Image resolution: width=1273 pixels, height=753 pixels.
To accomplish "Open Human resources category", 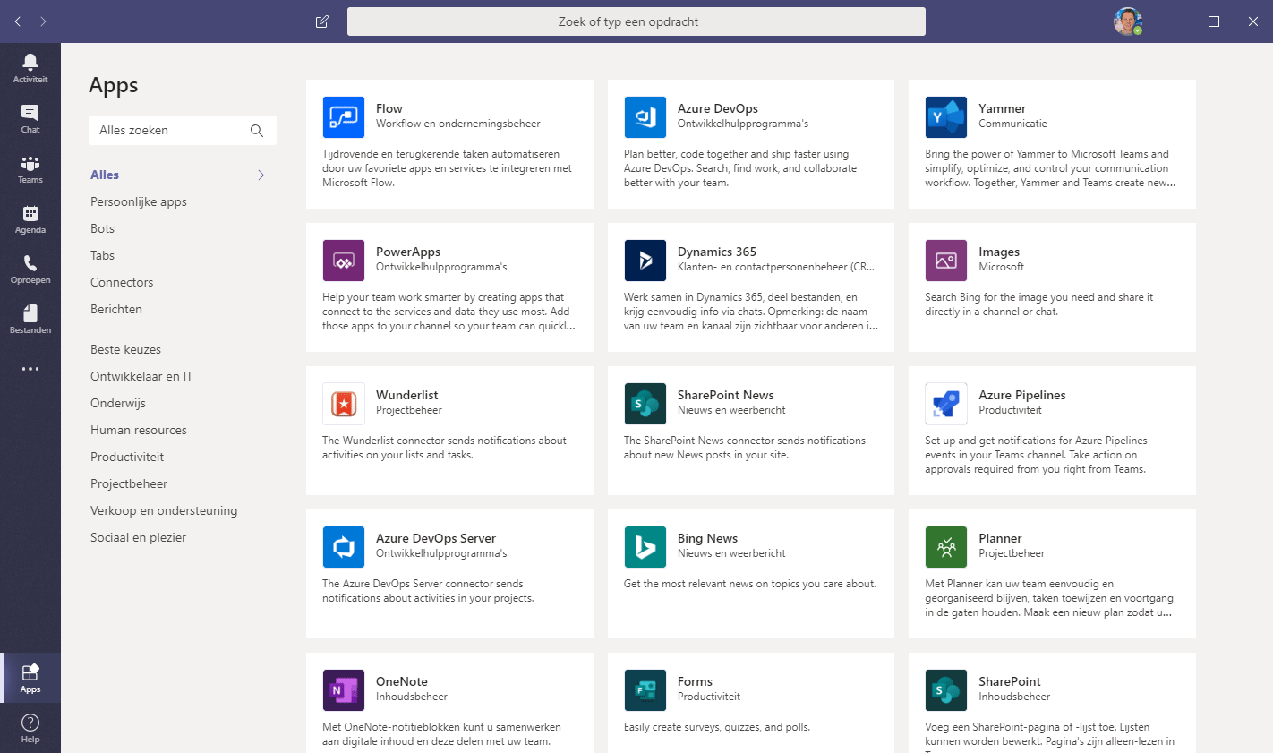I will coord(139,430).
